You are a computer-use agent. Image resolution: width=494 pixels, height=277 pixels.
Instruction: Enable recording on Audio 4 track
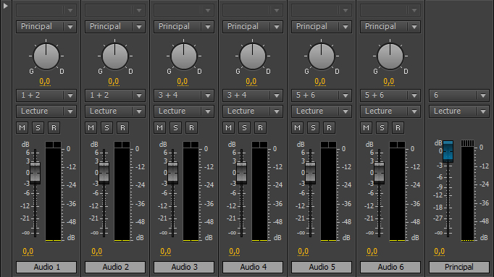(x=260, y=128)
